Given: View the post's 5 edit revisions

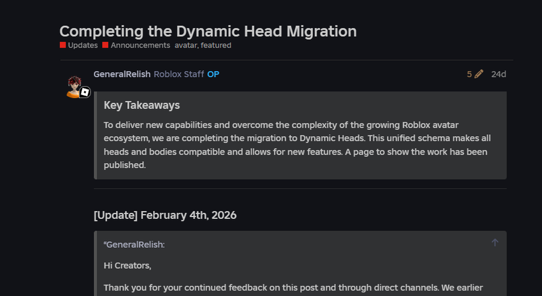Looking at the screenshot, I should [x=470, y=75].
